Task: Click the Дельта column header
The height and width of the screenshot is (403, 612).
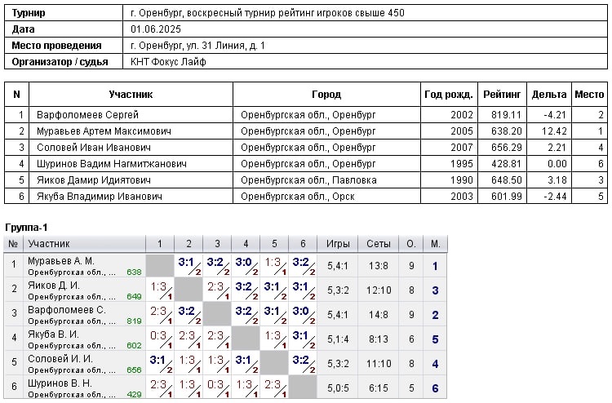Action: point(548,95)
